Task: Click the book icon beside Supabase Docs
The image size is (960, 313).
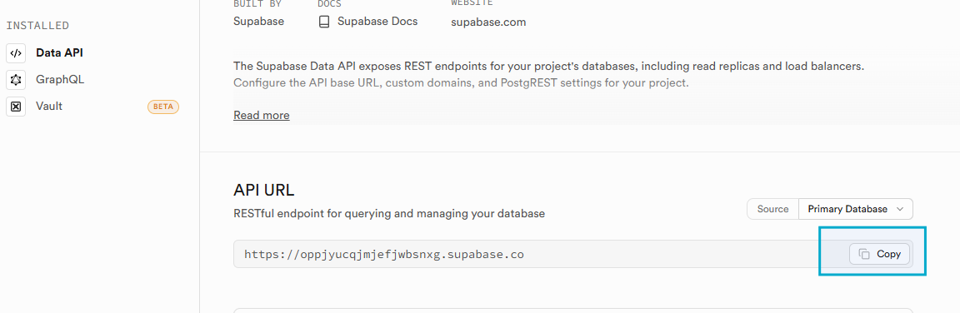Action: point(324,22)
